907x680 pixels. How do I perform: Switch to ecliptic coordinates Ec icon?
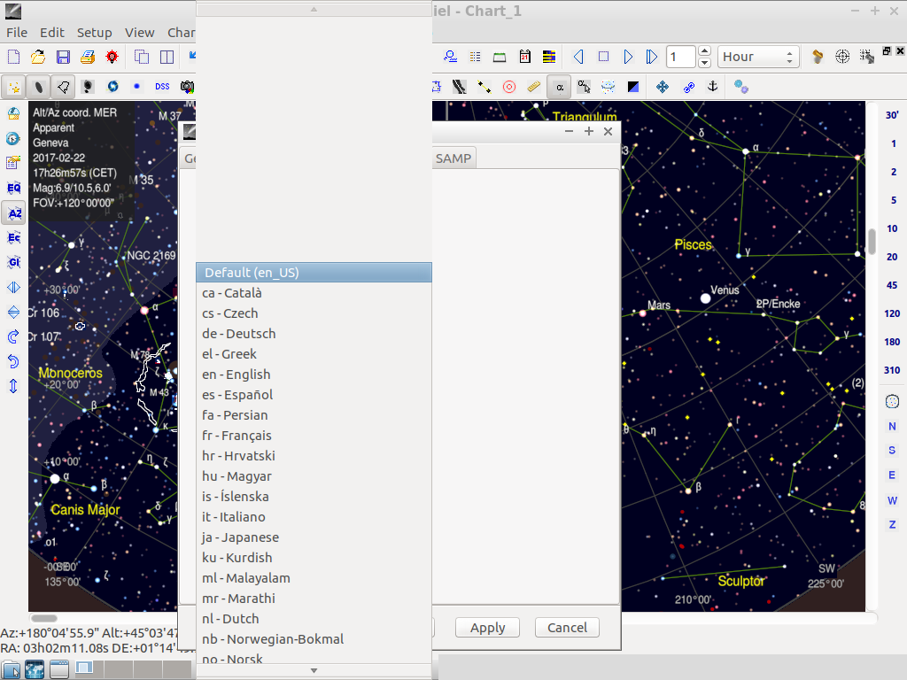click(14, 237)
